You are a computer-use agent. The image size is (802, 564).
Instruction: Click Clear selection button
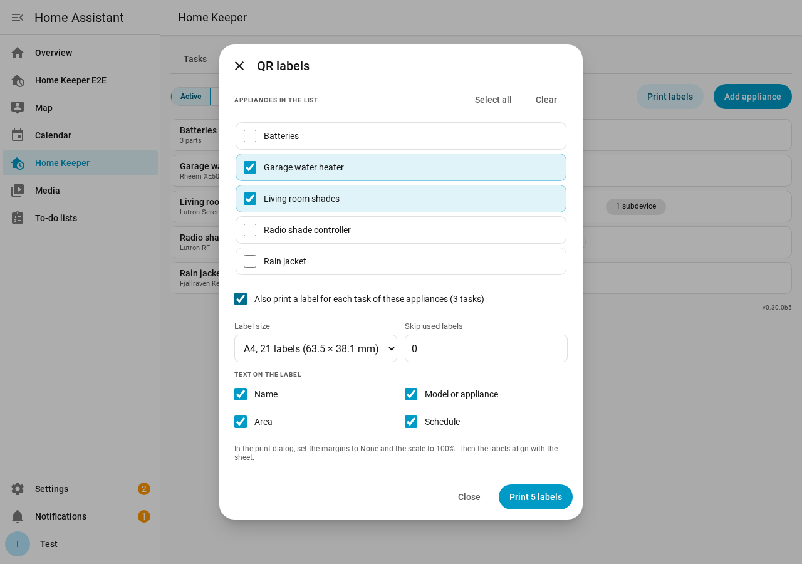[546, 100]
